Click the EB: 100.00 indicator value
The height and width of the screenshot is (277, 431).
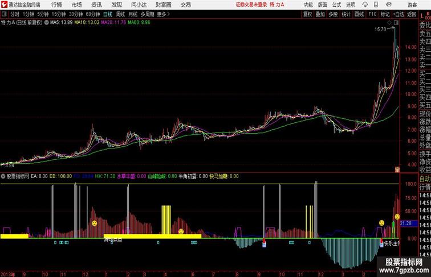coord(60,176)
